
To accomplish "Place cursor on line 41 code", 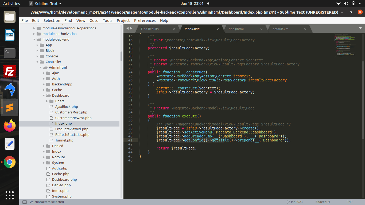I will [223, 140].
